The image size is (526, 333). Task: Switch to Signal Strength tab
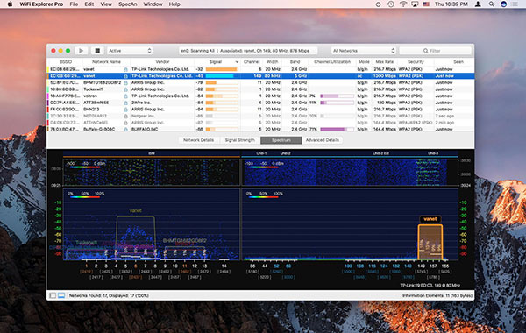pos(239,140)
